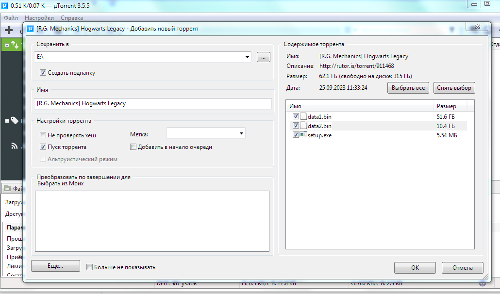Click the rutor.is torrent description URL
This screenshot has height=294, width=500.
(x=356, y=66)
